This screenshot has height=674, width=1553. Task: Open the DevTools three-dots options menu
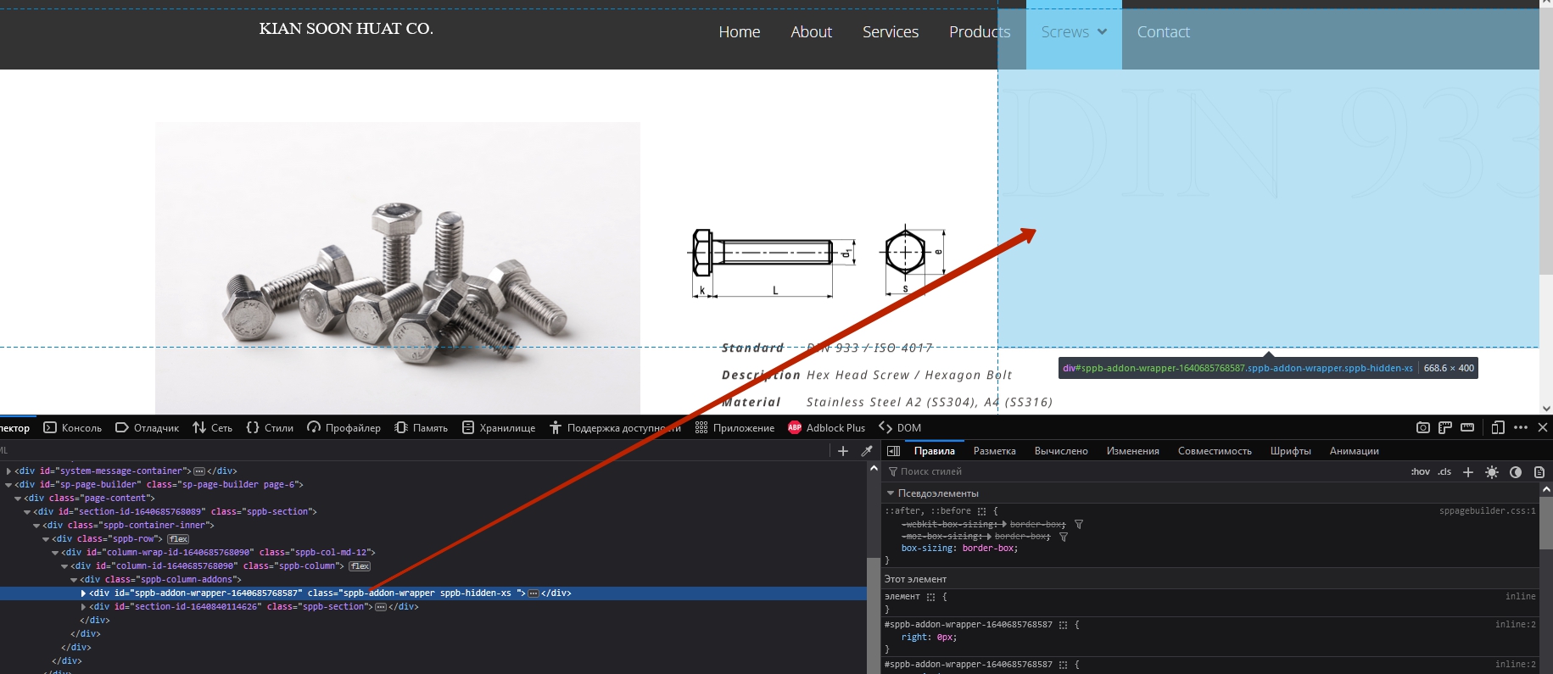click(x=1521, y=427)
